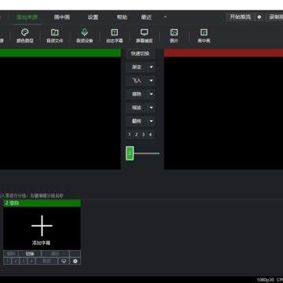Image resolution: width=283 pixels, height=283 pixels.
Task: Toggle 循环 loop on input card
Action: tap(55, 254)
